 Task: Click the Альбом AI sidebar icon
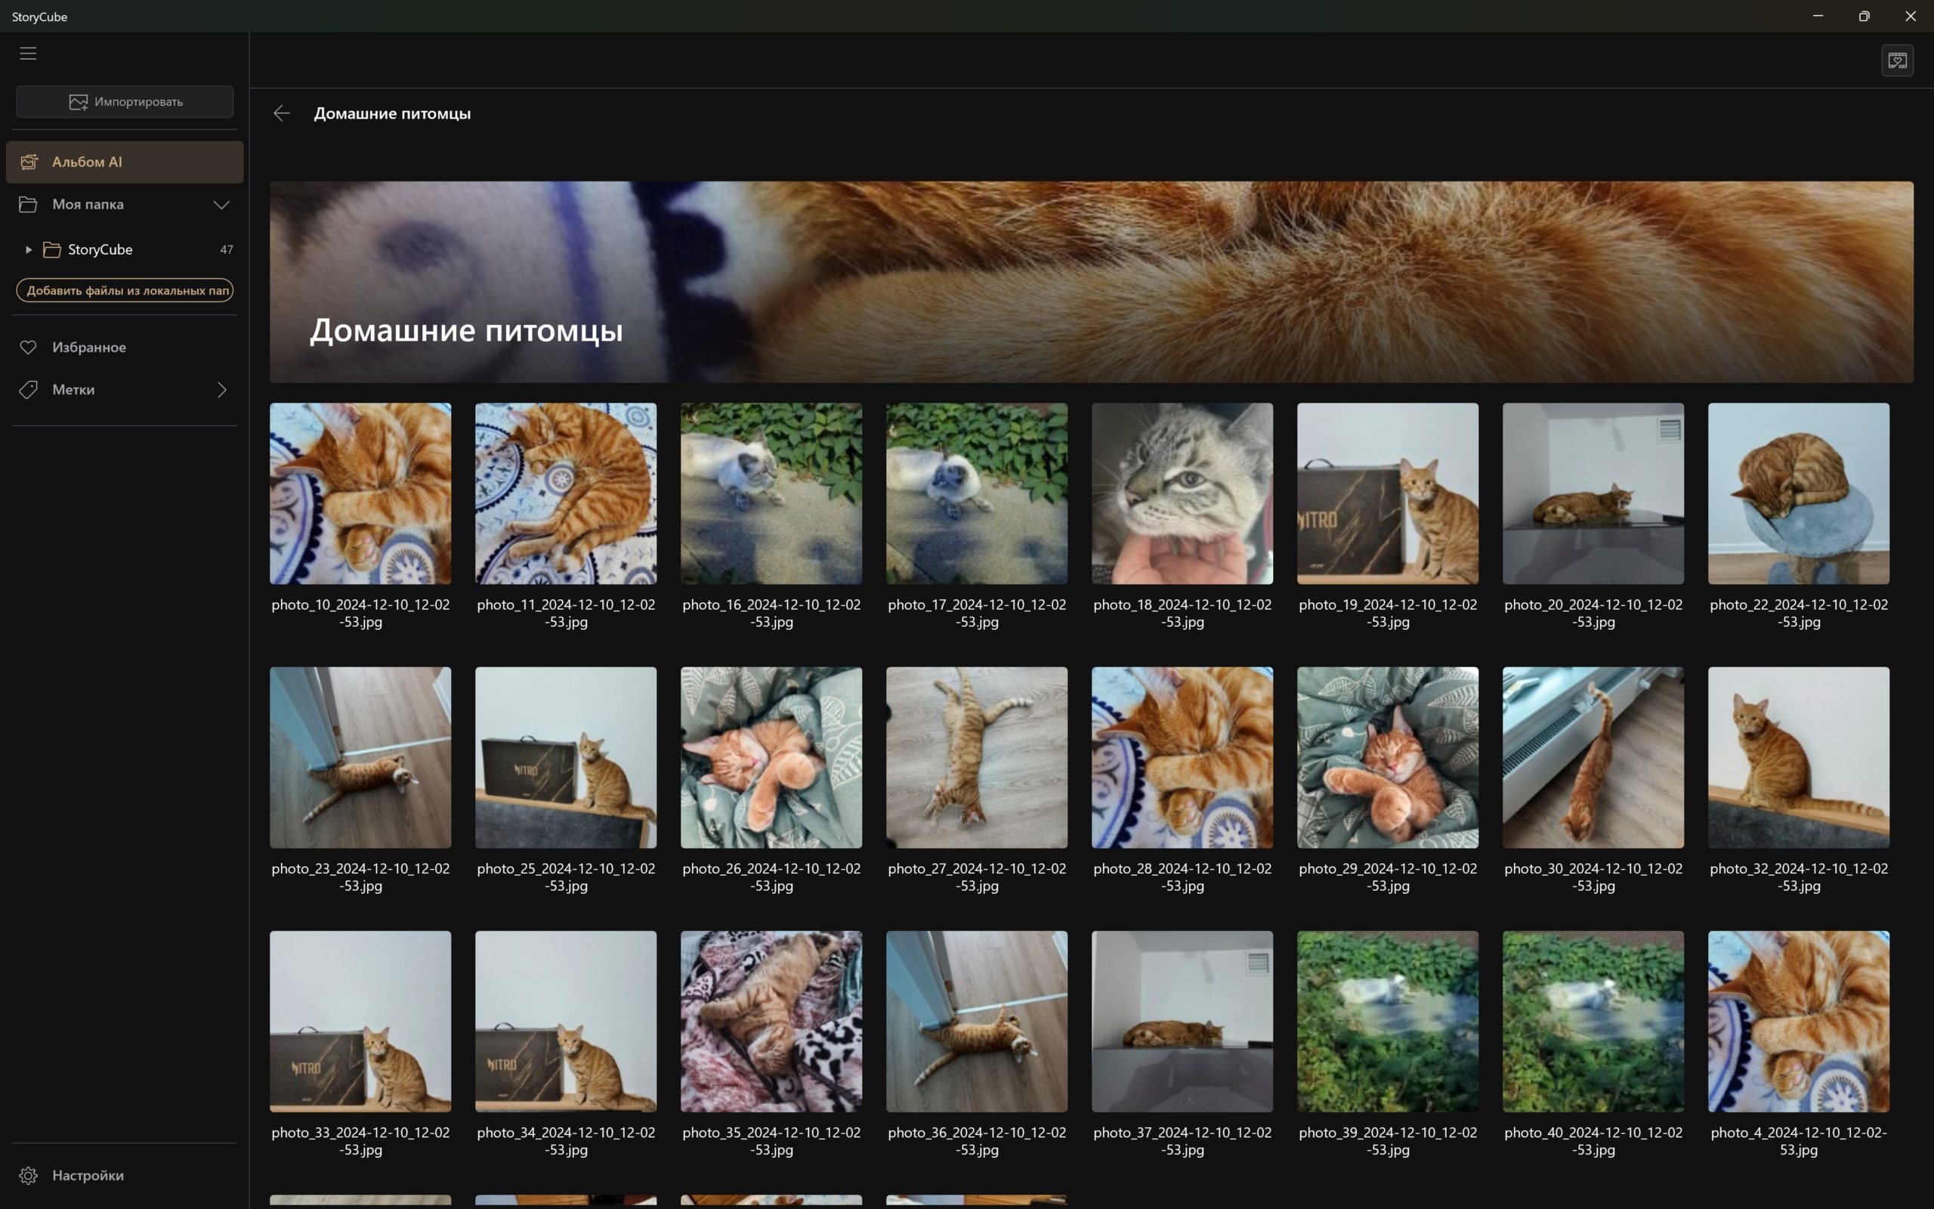(x=29, y=162)
